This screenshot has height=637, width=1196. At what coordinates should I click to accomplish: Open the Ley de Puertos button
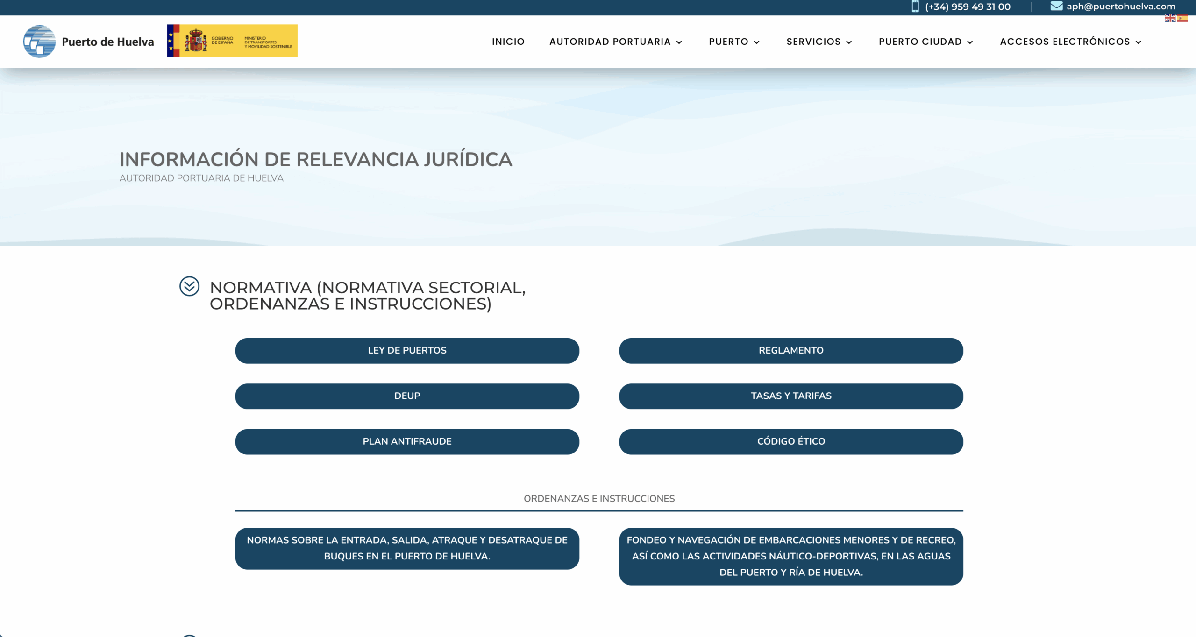[x=407, y=351]
